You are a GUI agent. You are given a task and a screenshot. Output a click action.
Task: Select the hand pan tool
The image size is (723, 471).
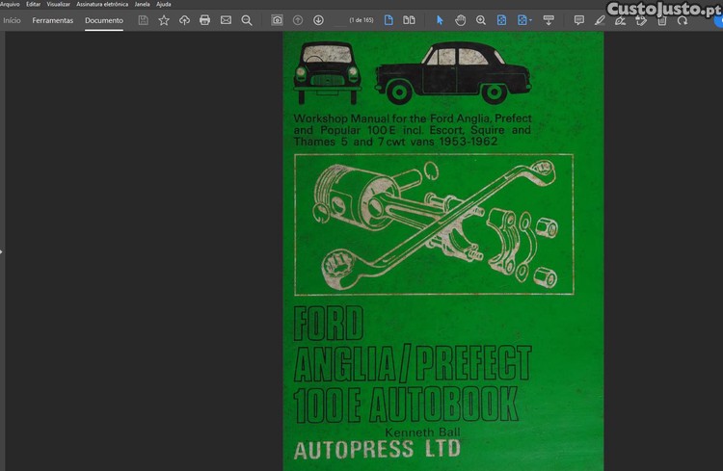click(460, 20)
